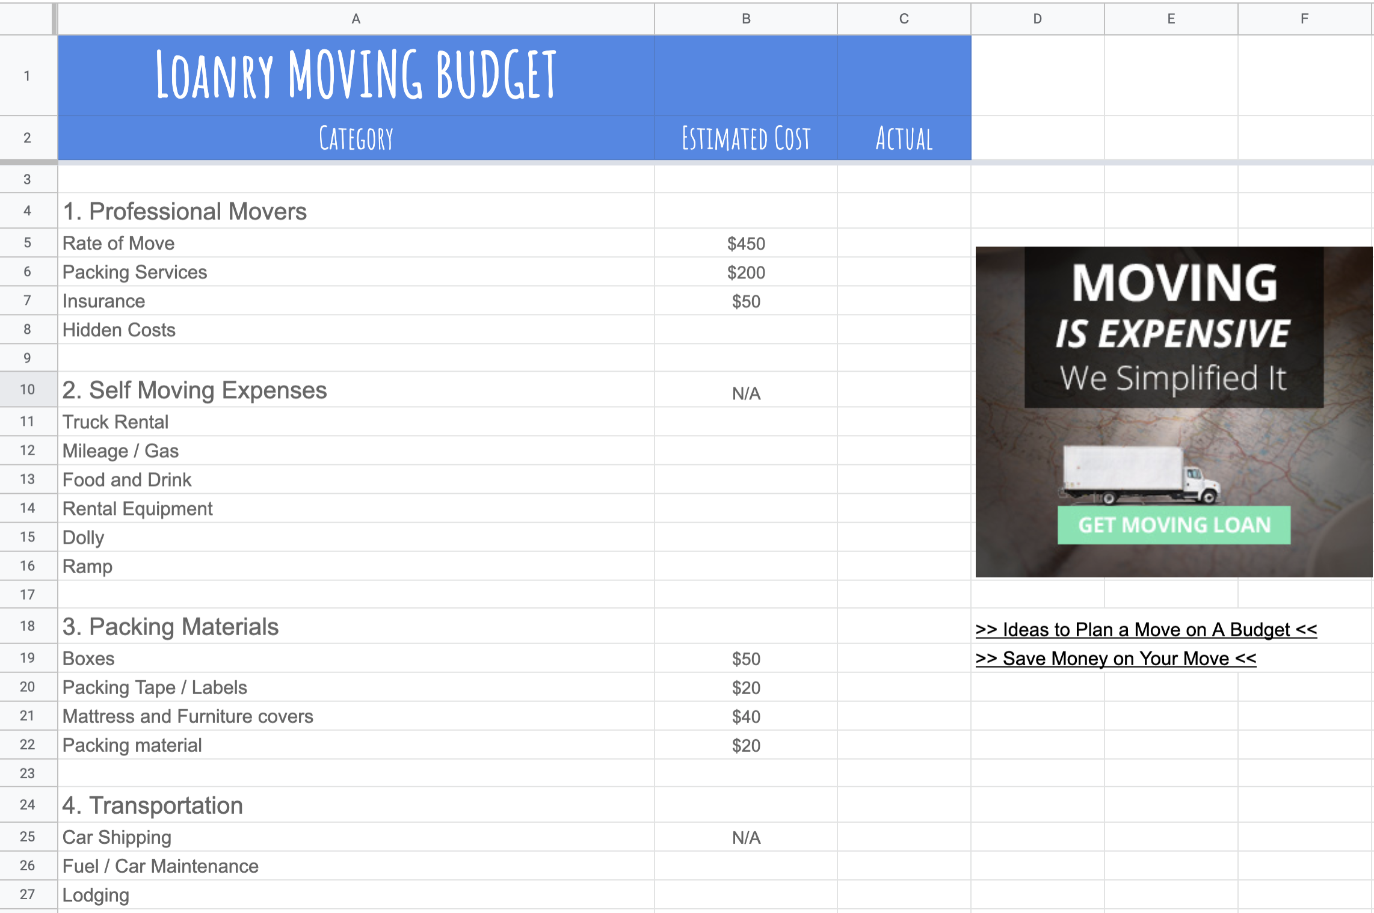This screenshot has height=913, width=1374.
Task: Select the Rate of Move $450 cell
Action: click(745, 244)
